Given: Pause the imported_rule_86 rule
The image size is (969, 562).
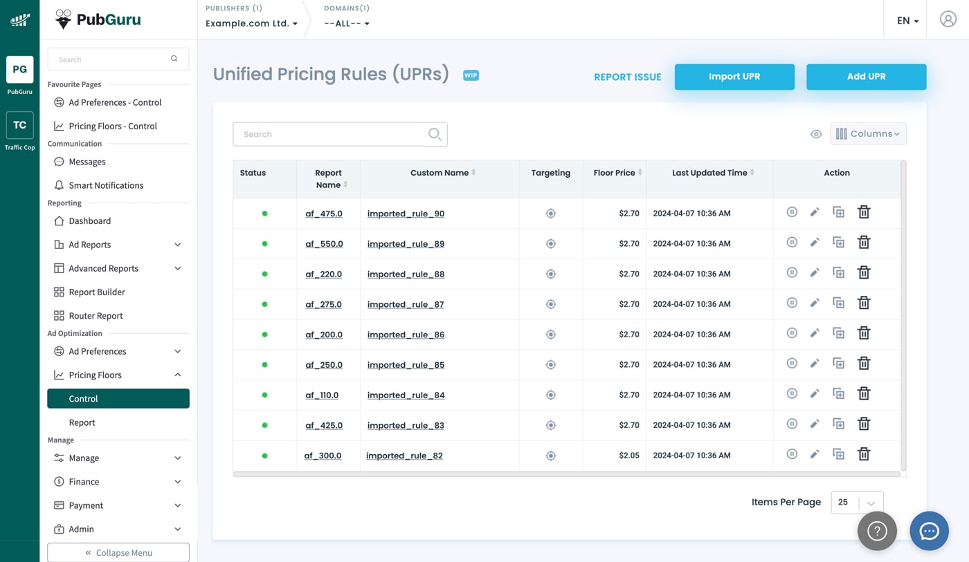Looking at the screenshot, I should click(x=792, y=333).
